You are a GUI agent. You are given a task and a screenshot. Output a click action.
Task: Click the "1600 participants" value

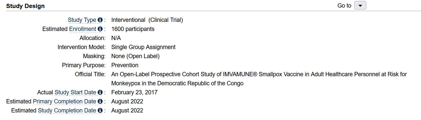[133, 29]
